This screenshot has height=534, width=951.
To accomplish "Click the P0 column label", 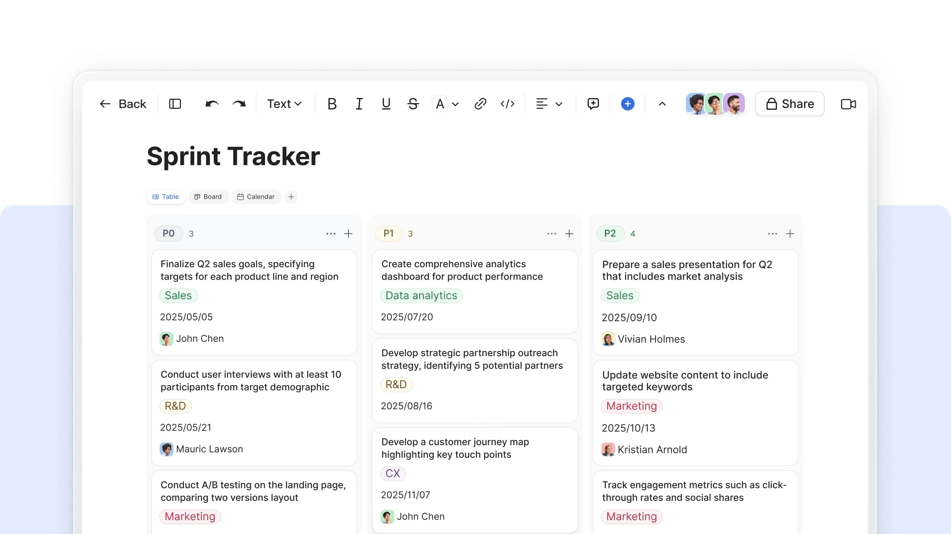I will point(169,233).
